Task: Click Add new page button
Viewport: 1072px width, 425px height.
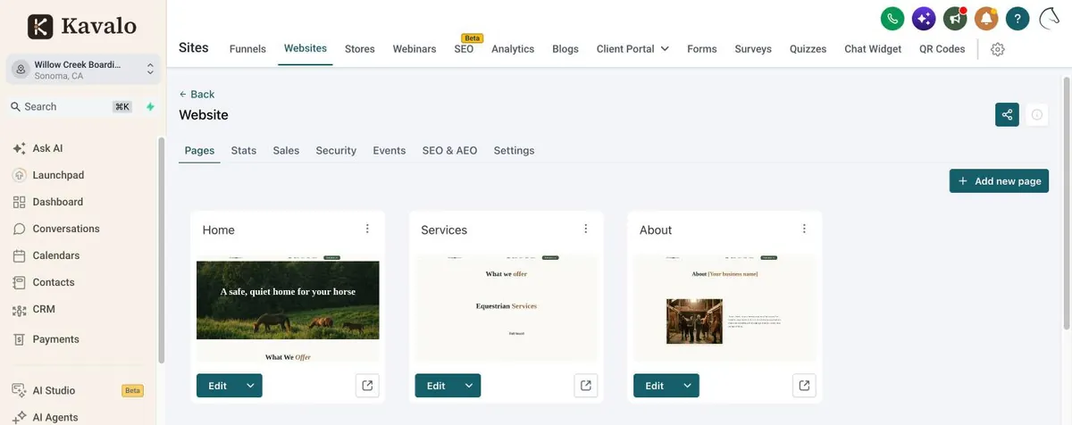Action: point(999,181)
